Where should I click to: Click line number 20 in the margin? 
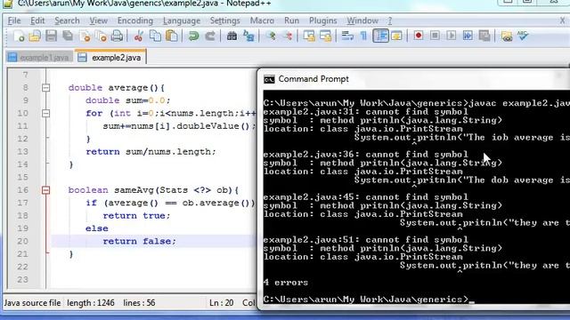click(x=22, y=241)
